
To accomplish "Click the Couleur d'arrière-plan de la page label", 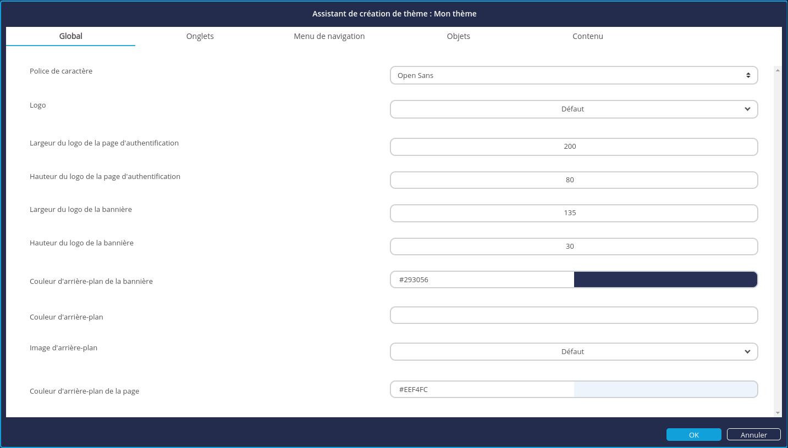I will click(x=84, y=391).
